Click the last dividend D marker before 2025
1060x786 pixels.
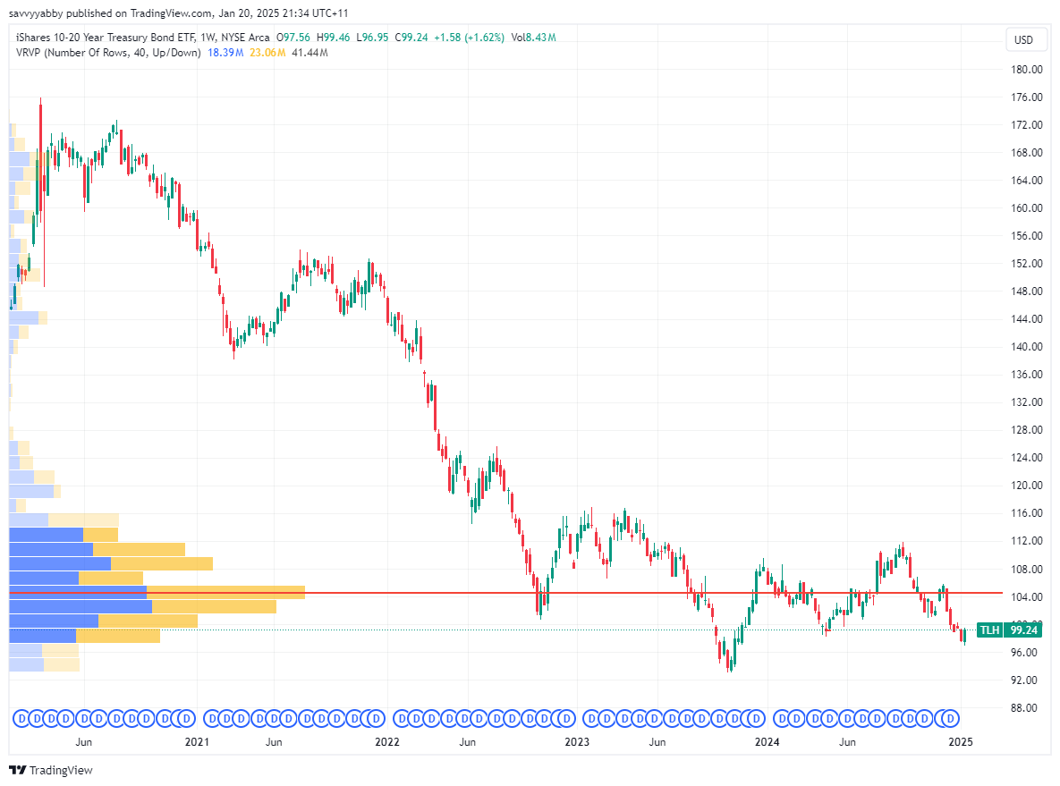951,718
